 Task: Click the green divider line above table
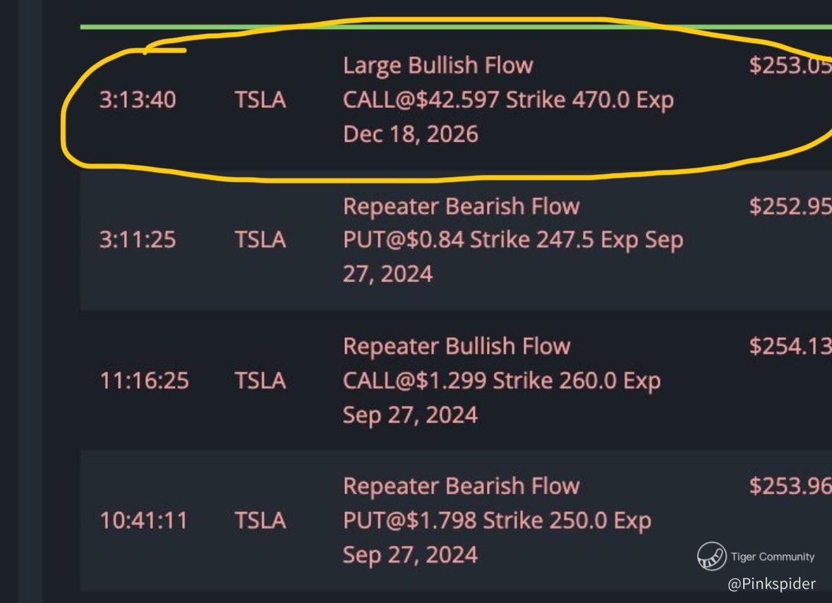click(456, 27)
